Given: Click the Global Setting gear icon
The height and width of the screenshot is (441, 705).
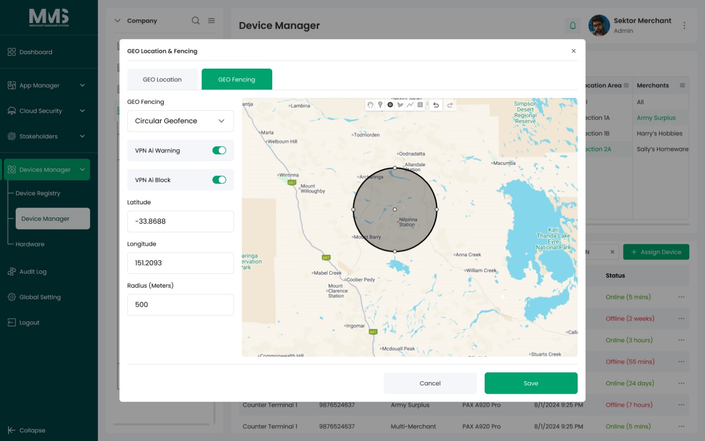Looking at the screenshot, I should pos(12,297).
